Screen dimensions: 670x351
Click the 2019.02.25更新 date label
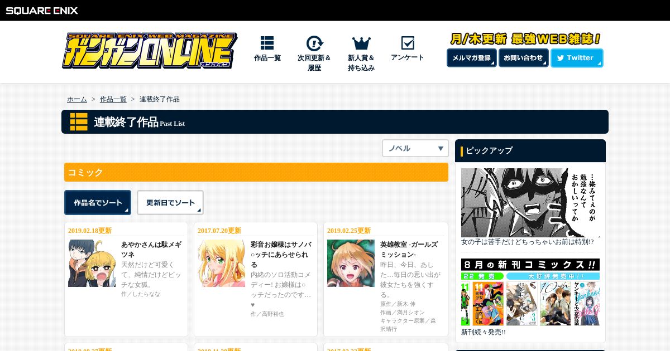click(349, 231)
